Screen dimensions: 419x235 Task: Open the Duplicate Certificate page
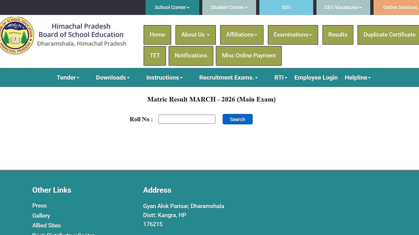click(388, 35)
